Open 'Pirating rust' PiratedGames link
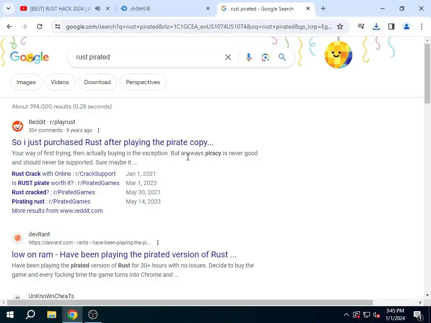431x323 pixels. [x=51, y=201]
